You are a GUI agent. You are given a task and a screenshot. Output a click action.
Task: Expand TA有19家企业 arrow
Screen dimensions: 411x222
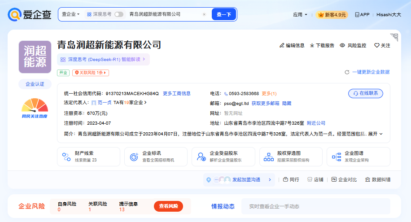click(145, 102)
